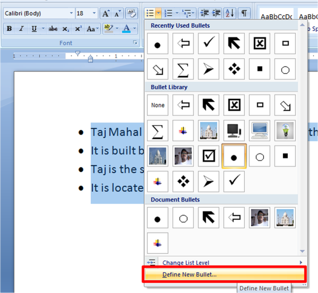Click the Sort icon
Image resolution: width=318 pixels, height=293 pixels.
tap(229, 13)
